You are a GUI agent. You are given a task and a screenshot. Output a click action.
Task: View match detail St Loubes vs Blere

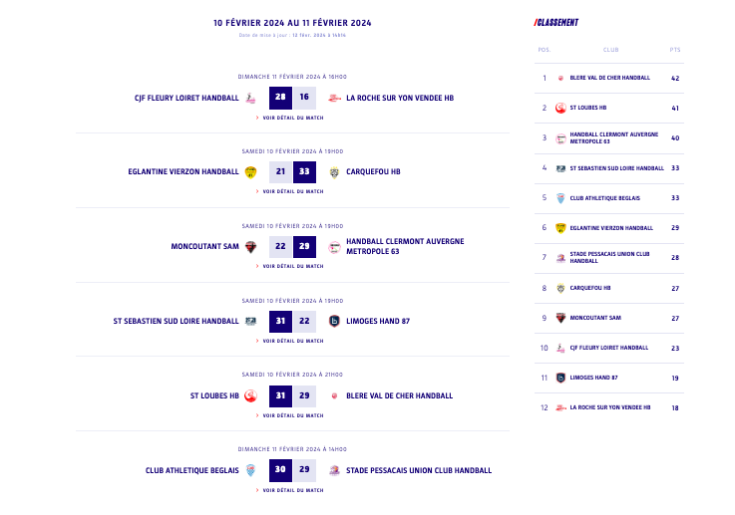click(292, 415)
